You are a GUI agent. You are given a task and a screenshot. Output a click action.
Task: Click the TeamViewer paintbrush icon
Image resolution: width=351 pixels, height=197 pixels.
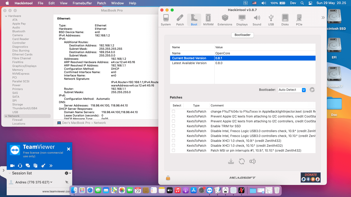click(x=43, y=166)
